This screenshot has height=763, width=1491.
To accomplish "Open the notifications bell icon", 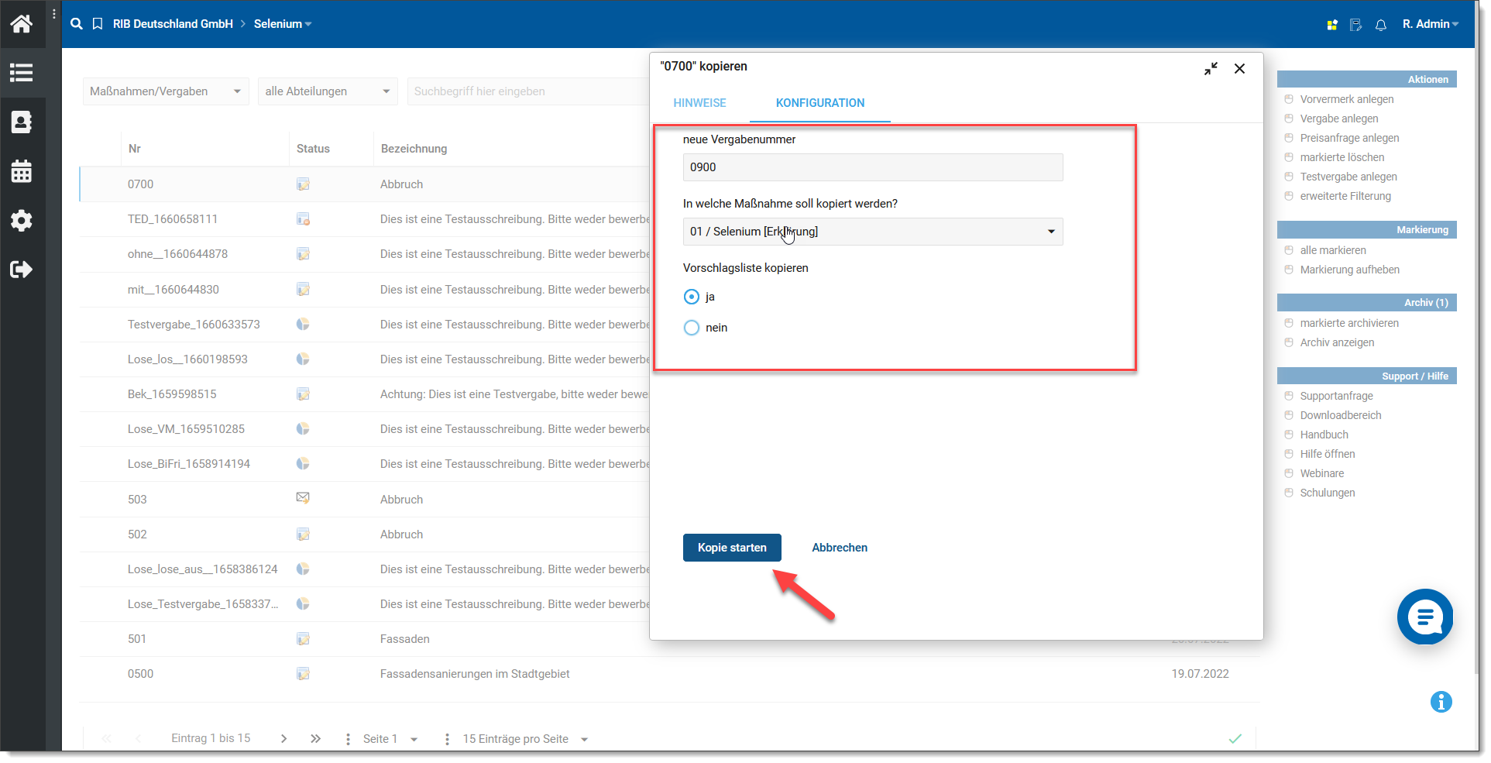I will (x=1381, y=25).
